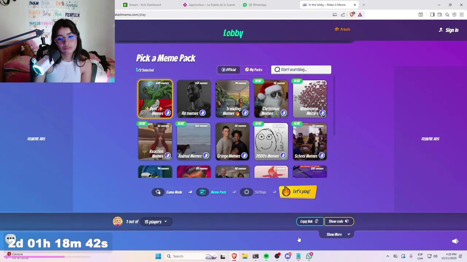Click install-app icon in address bar

pyautogui.click(x=335, y=15)
